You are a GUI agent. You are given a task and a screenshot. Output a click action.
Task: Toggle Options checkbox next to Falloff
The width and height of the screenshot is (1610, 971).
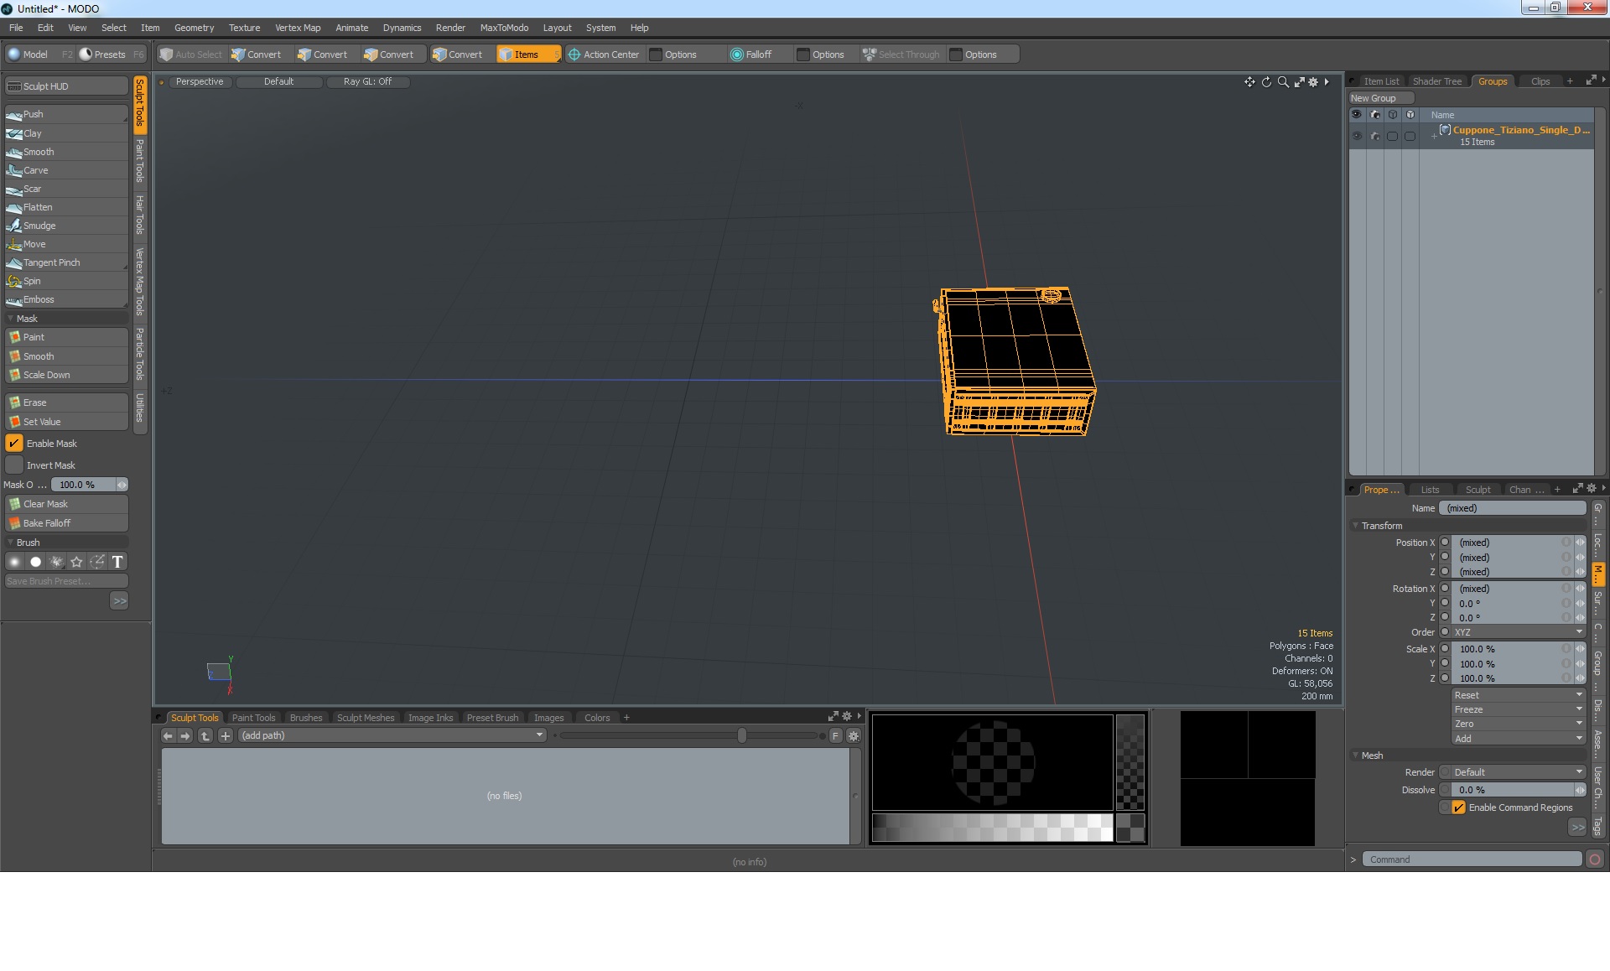(803, 55)
